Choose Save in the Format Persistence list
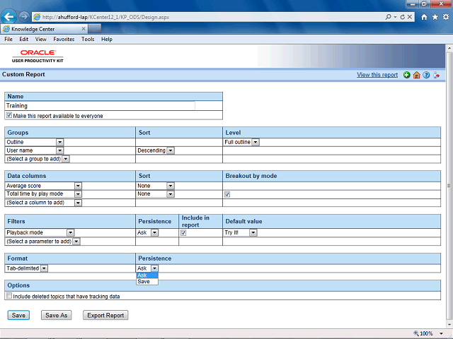 click(x=147, y=282)
